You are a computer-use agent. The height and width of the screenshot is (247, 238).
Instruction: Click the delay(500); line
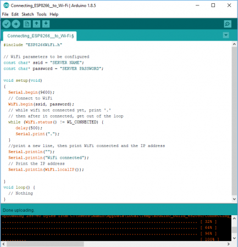click(x=29, y=128)
